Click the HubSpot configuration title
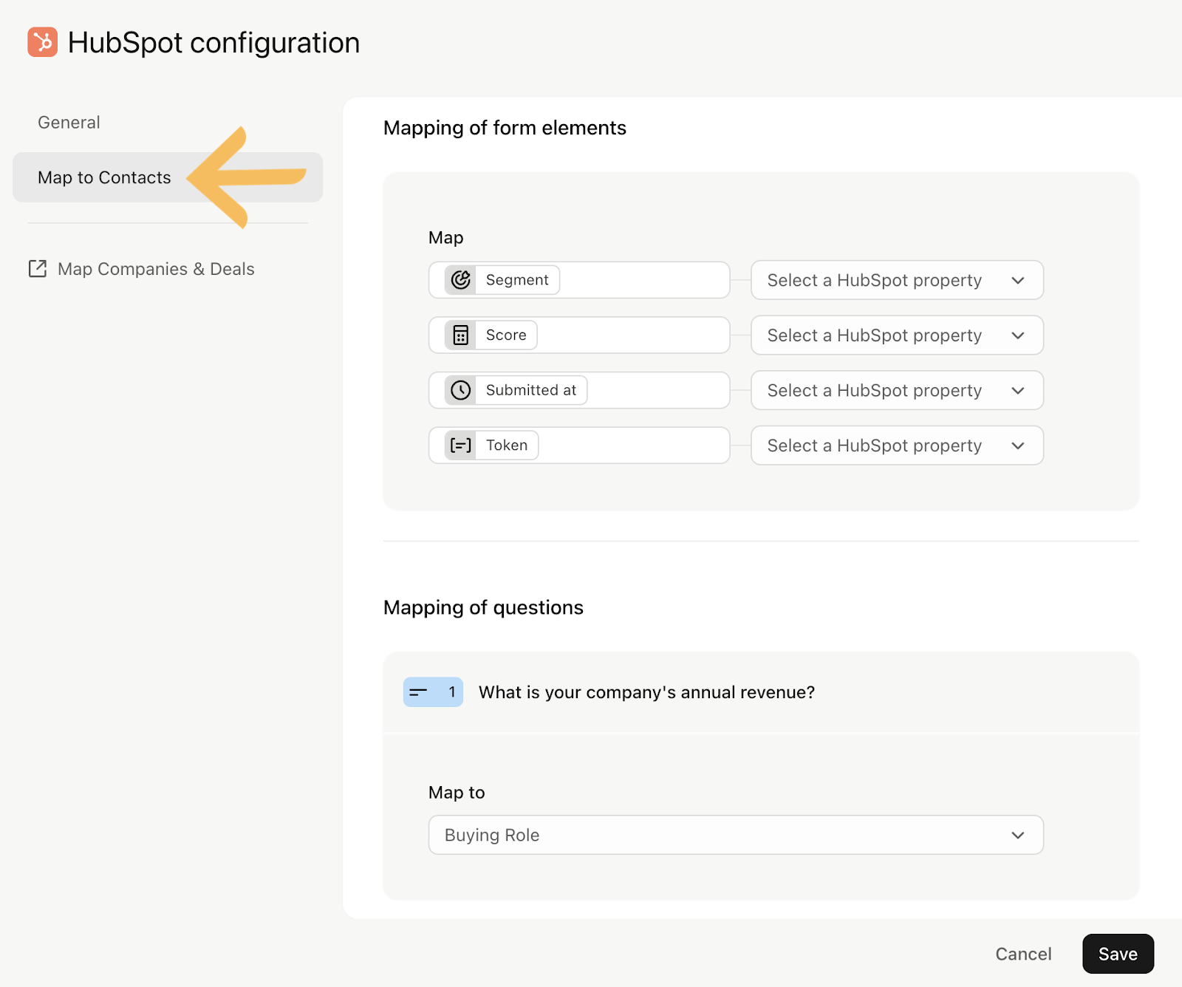Screen dimensions: 1182x987 click(213, 43)
